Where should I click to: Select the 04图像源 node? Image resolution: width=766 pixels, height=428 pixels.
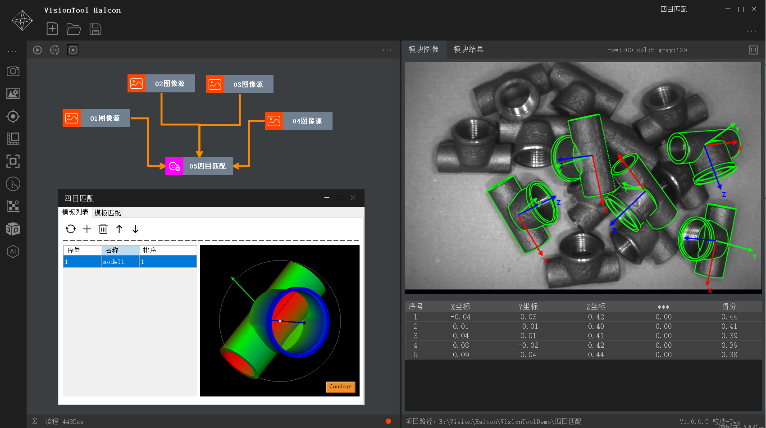pos(299,121)
